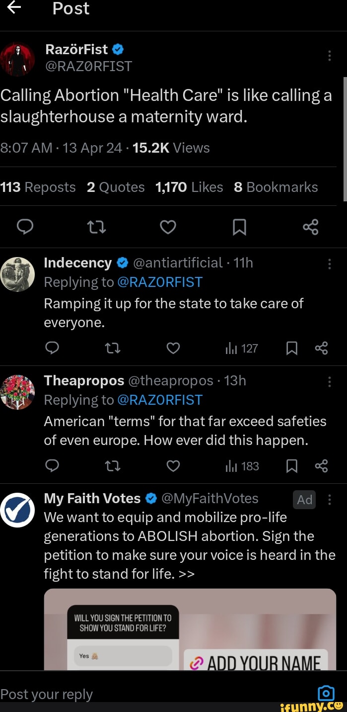Open more options for RazörFist post
Screen dimensions: 347x712
pyautogui.click(x=330, y=56)
